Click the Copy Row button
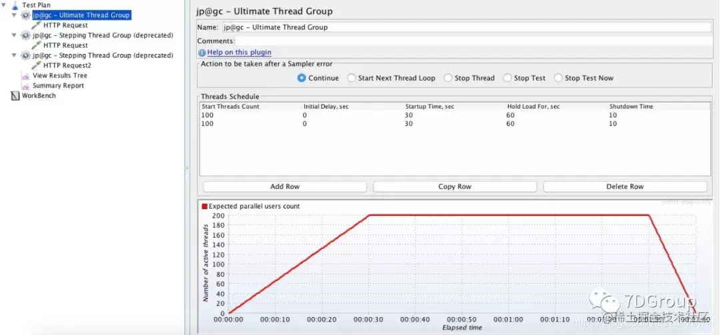 (x=455, y=186)
